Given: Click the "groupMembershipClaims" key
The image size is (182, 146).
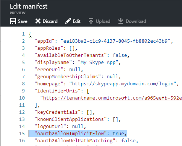Looking at the screenshot, I should (x=68, y=77).
